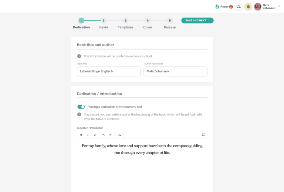Image resolution: width=284 pixels, height=192 pixels.
Task: Go to step 3 Templates
Action: point(125,24)
